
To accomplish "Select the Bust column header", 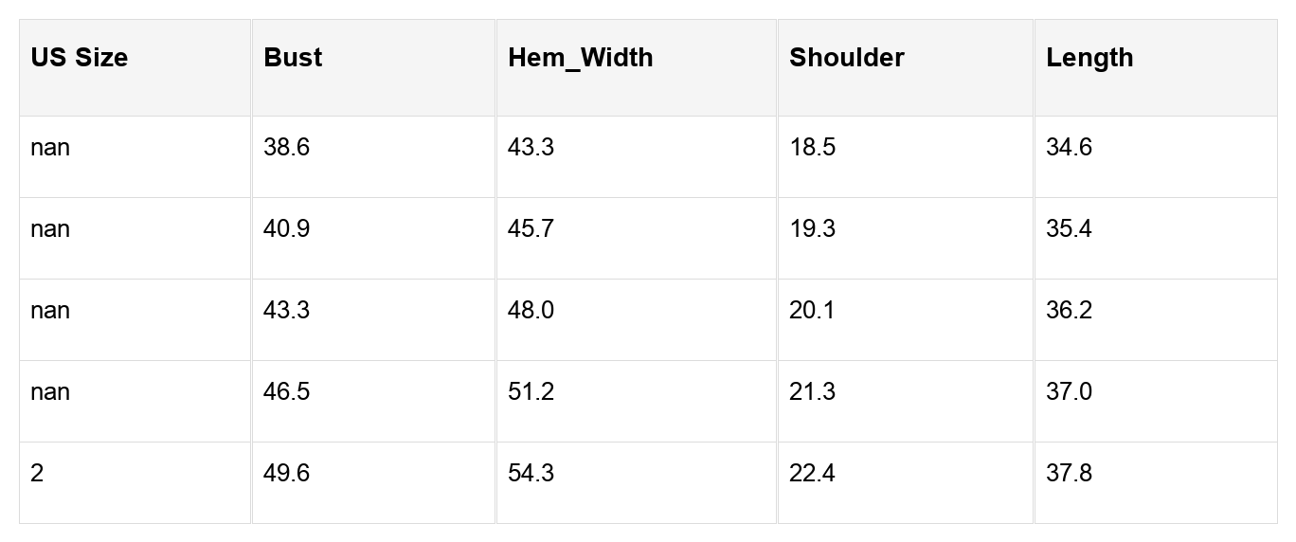I will [x=293, y=58].
